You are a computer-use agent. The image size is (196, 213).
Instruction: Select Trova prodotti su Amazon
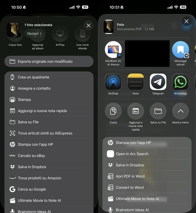coord(49,178)
